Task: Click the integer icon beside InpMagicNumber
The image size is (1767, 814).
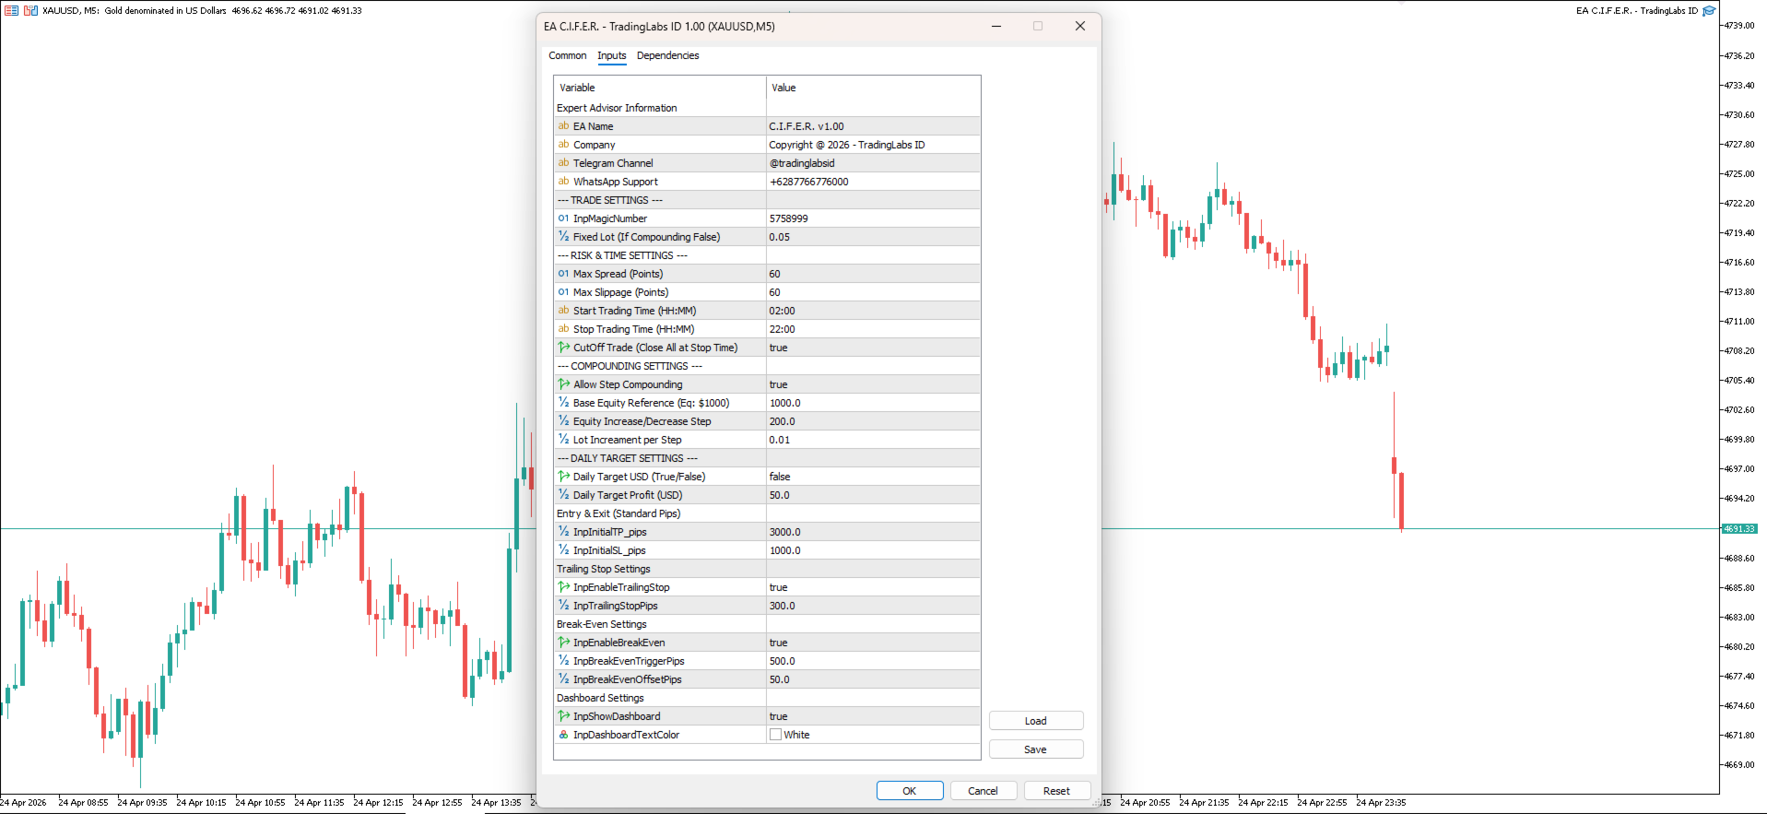Action: click(563, 218)
